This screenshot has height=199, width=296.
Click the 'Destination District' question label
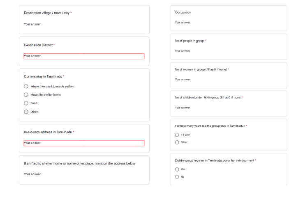(38, 45)
